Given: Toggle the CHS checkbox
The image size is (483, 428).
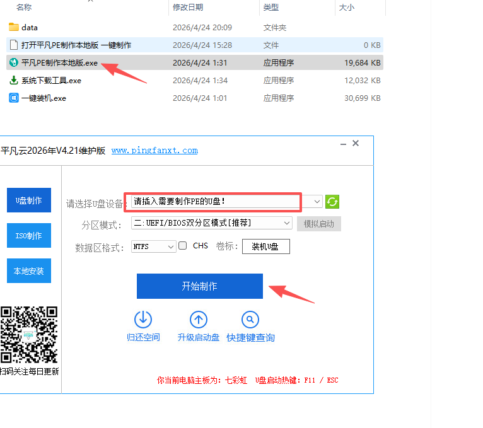Looking at the screenshot, I should point(183,245).
